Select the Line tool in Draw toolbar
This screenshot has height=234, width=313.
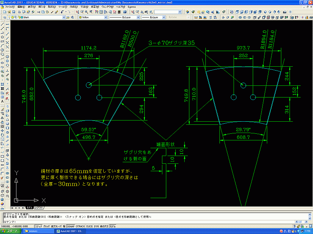coord(2,24)
